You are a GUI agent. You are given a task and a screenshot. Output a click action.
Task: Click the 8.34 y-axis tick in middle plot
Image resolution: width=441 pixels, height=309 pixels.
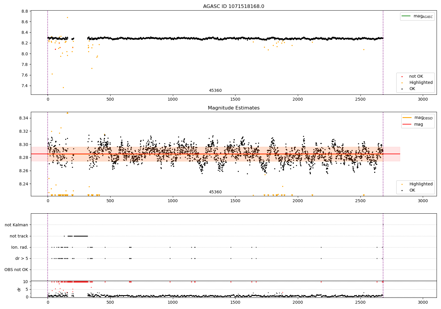(24, 118)
